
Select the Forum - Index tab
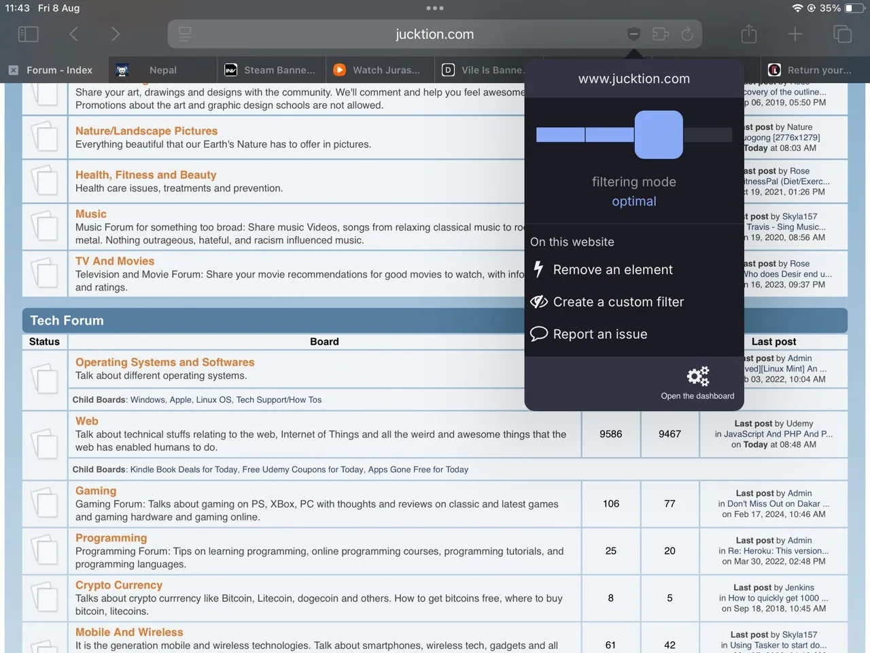(54, 70)
